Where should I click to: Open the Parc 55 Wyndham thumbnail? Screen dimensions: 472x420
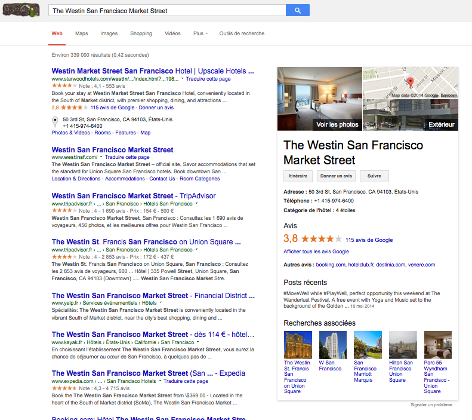[x=437, y=345]
